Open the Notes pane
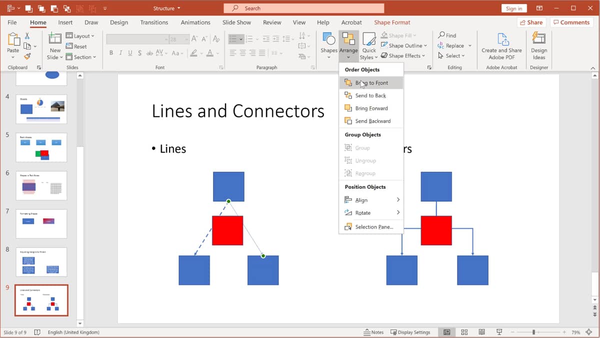This screenshot has width=600, height=338. pyautogui.click(x=373, y=332)
